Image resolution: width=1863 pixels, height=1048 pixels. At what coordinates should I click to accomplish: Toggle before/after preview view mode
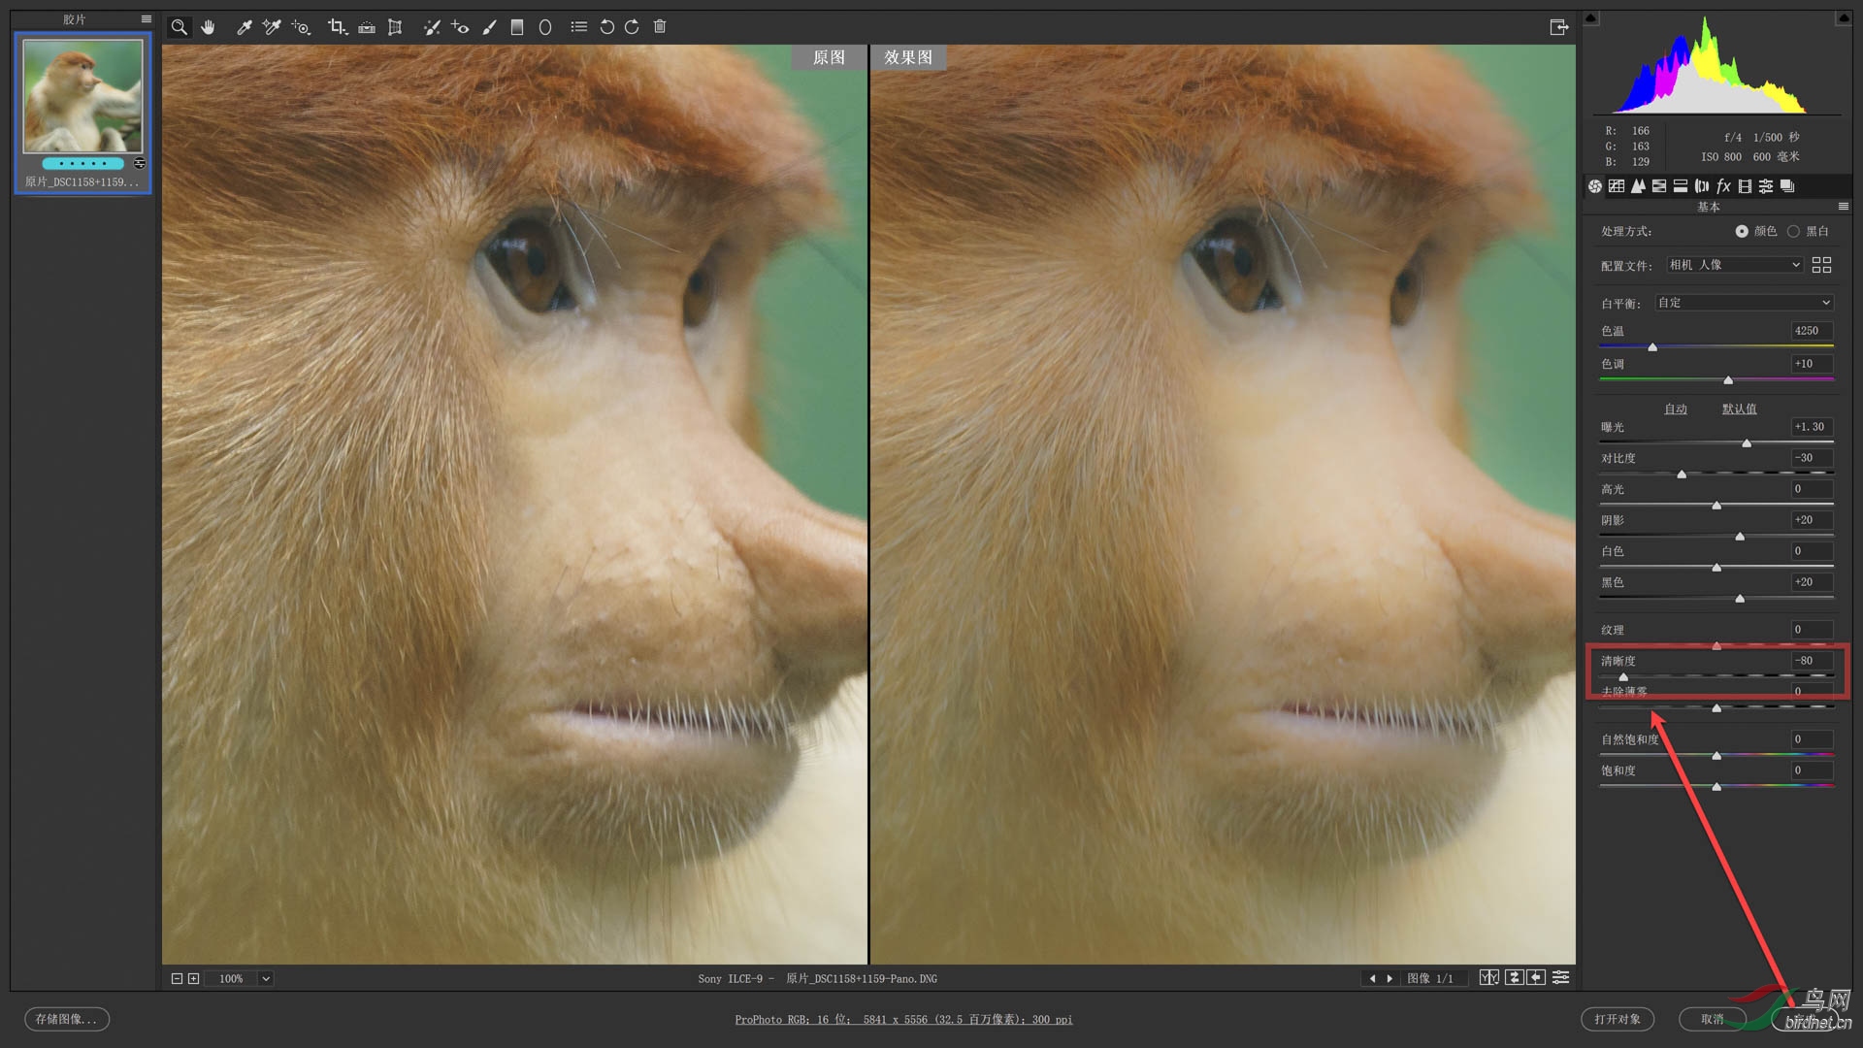click(x=1488, y=978)
